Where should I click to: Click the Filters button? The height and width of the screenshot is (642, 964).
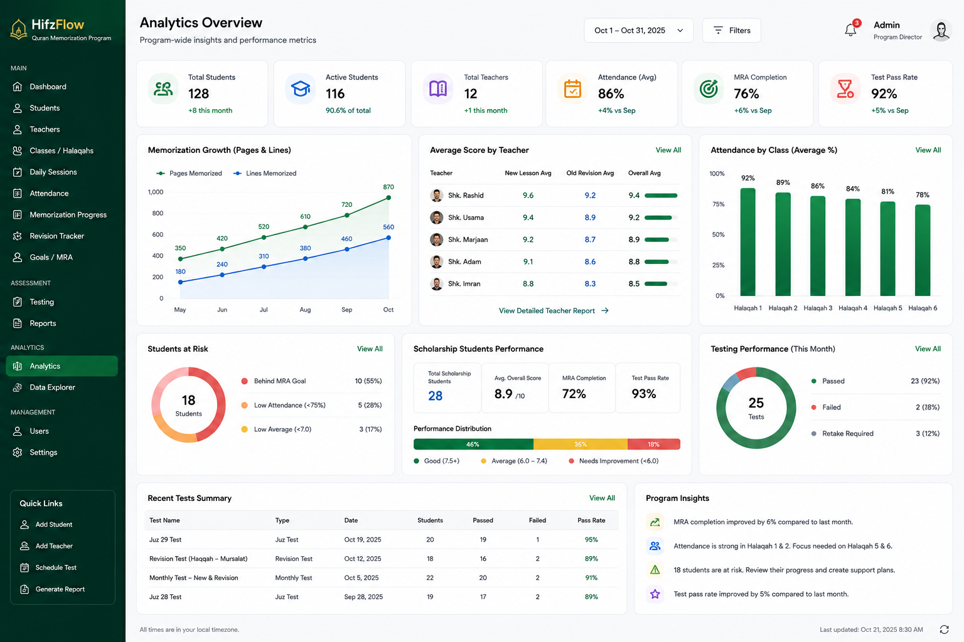tap(732, 30)
